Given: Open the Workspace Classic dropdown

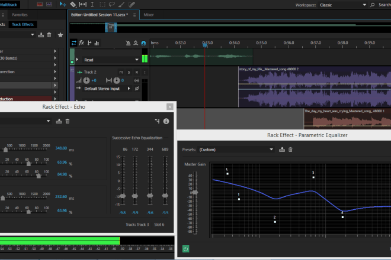Looking at the screenshot, I should coord(343,5).
